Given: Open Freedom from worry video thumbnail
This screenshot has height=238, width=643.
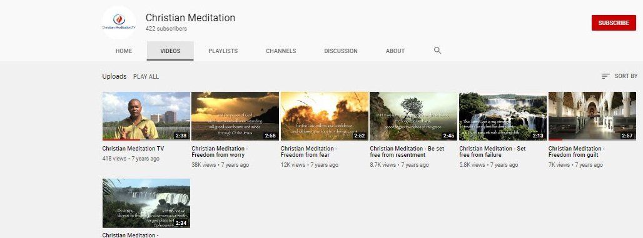Looking at the screenshot, I should [235, 116].
